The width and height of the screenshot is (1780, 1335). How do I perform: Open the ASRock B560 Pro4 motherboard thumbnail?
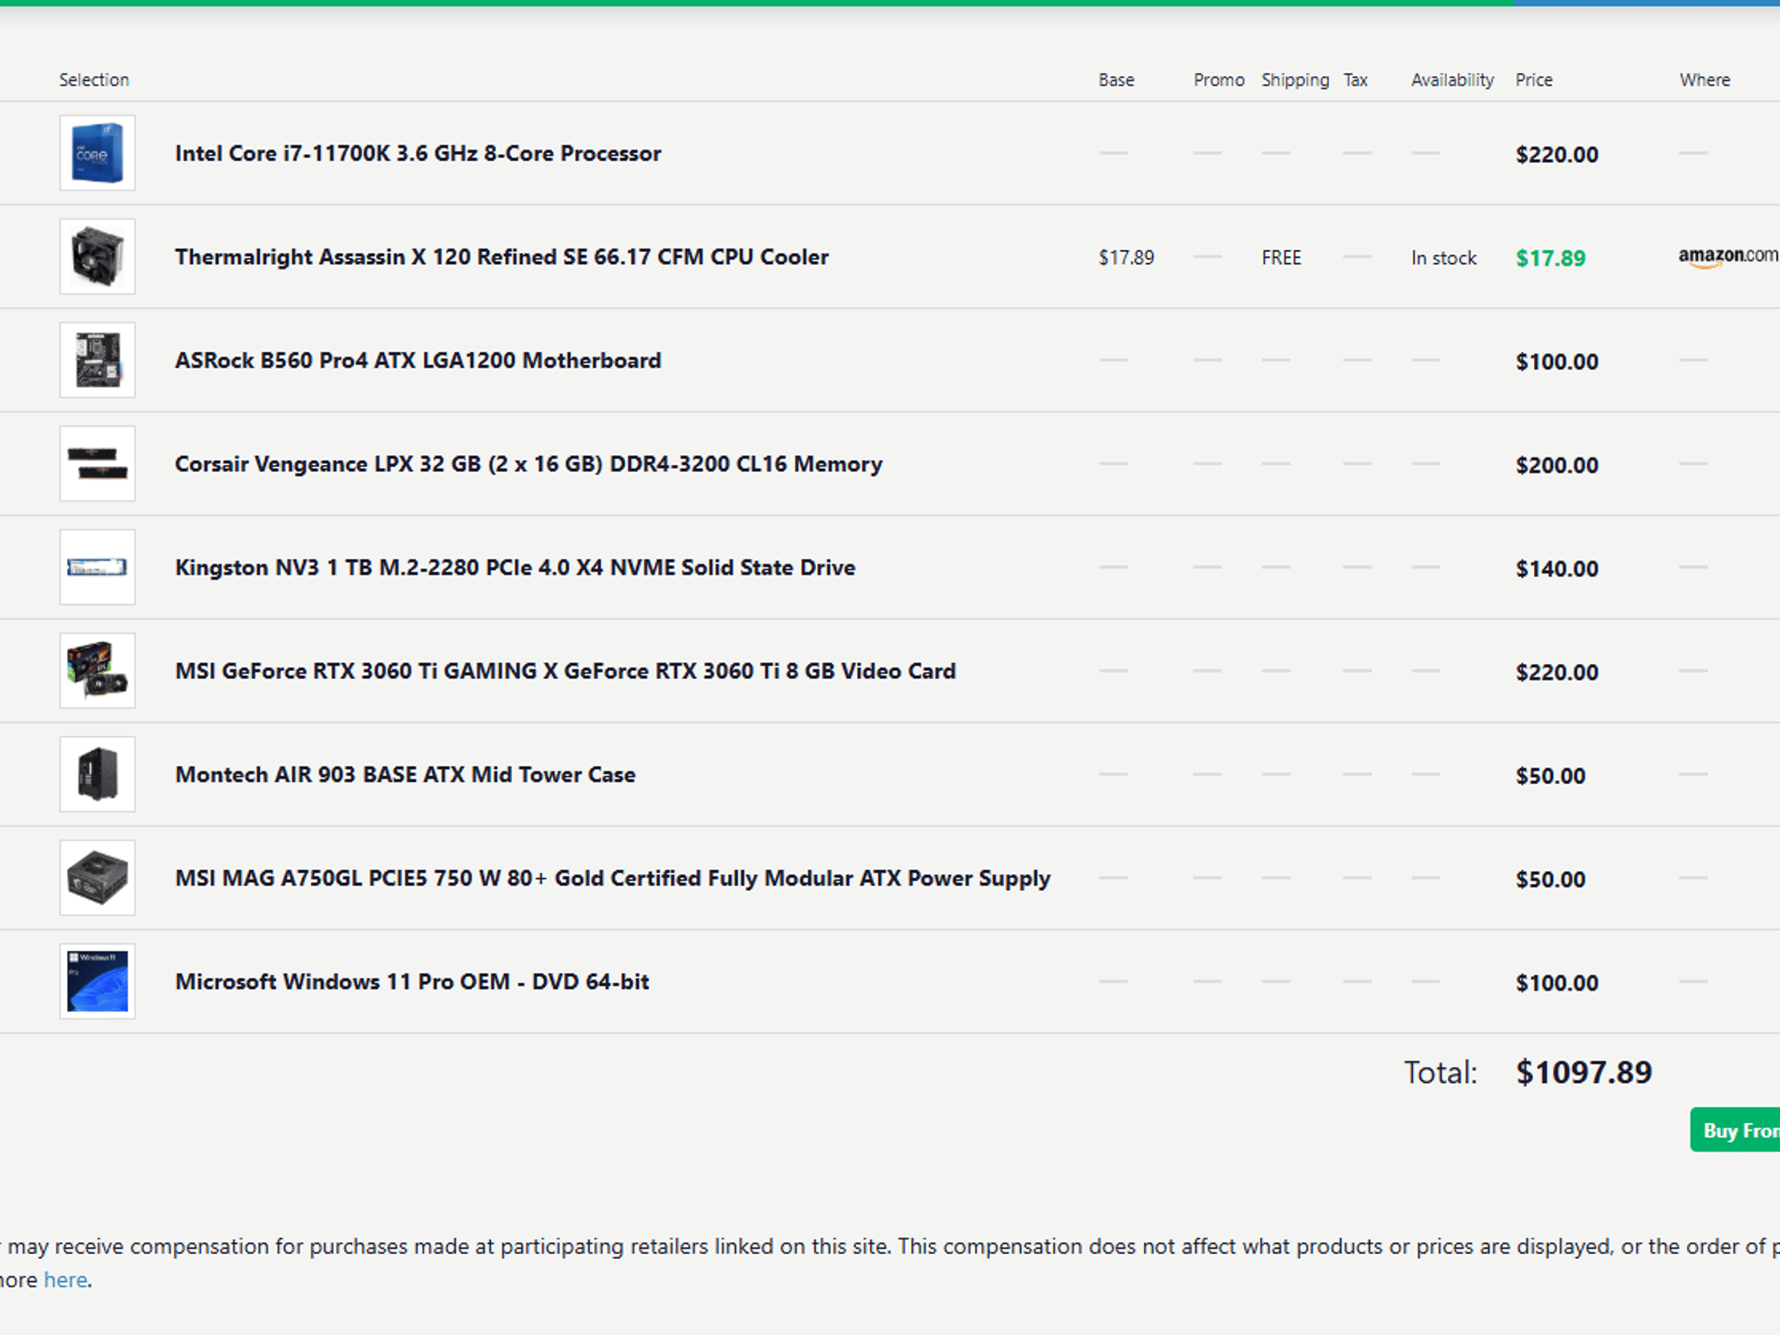(x=97, y=360)
